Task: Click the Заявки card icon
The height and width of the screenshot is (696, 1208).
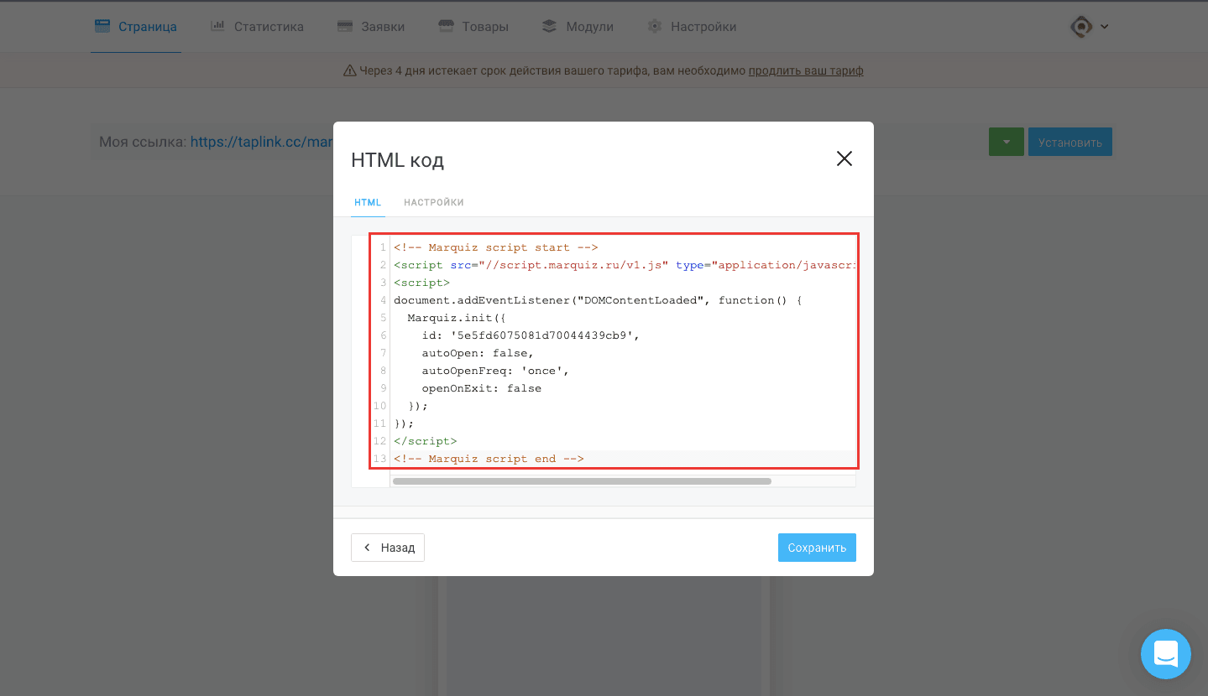Action: (344, 26)
